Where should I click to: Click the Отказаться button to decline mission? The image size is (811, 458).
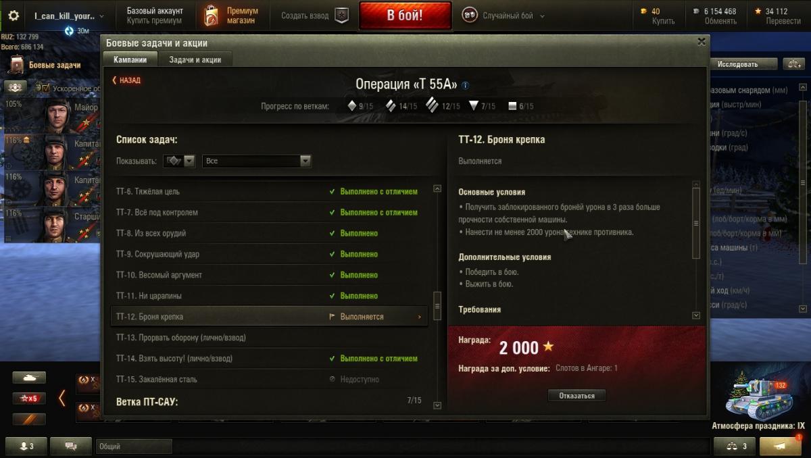pyautogui.click(x=576, y=396)
